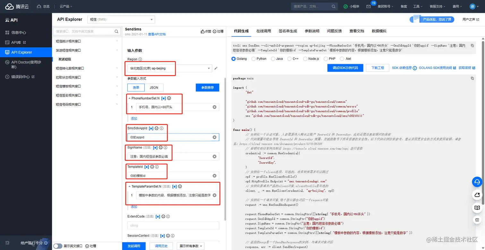
Task: Select the C++ radio button
Action: point(289,59)
